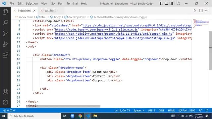Open Windows Action Center notifications
Viewport: 212px width, 119px height.
207,116
